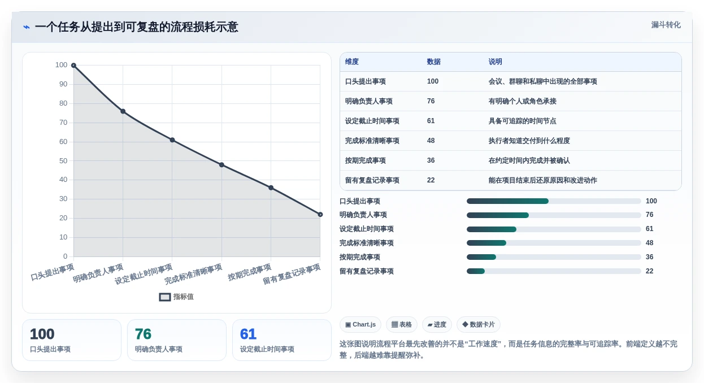Open the 100 口头提出事项 data card
Viewport: 704px width, 383px height.
[x=72, y=340]
